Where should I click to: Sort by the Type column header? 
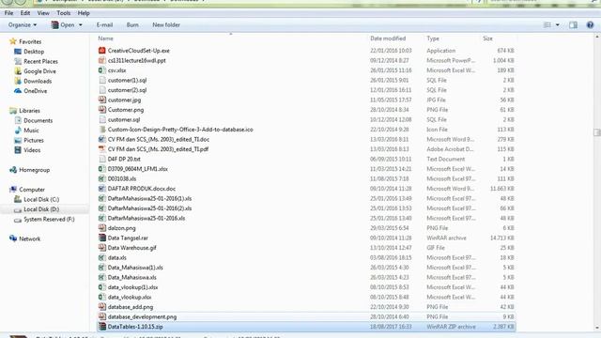tap(433, 38)
